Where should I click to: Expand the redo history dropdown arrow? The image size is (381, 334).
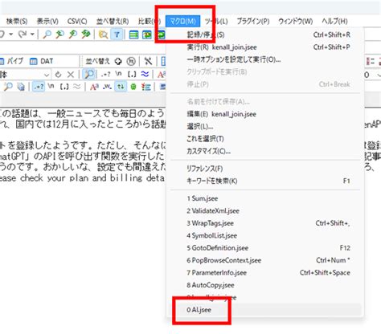coord(32,35)
